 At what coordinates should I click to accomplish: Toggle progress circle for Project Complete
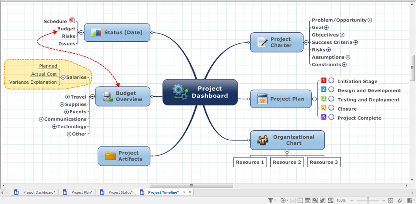click(x=332, y=117)
